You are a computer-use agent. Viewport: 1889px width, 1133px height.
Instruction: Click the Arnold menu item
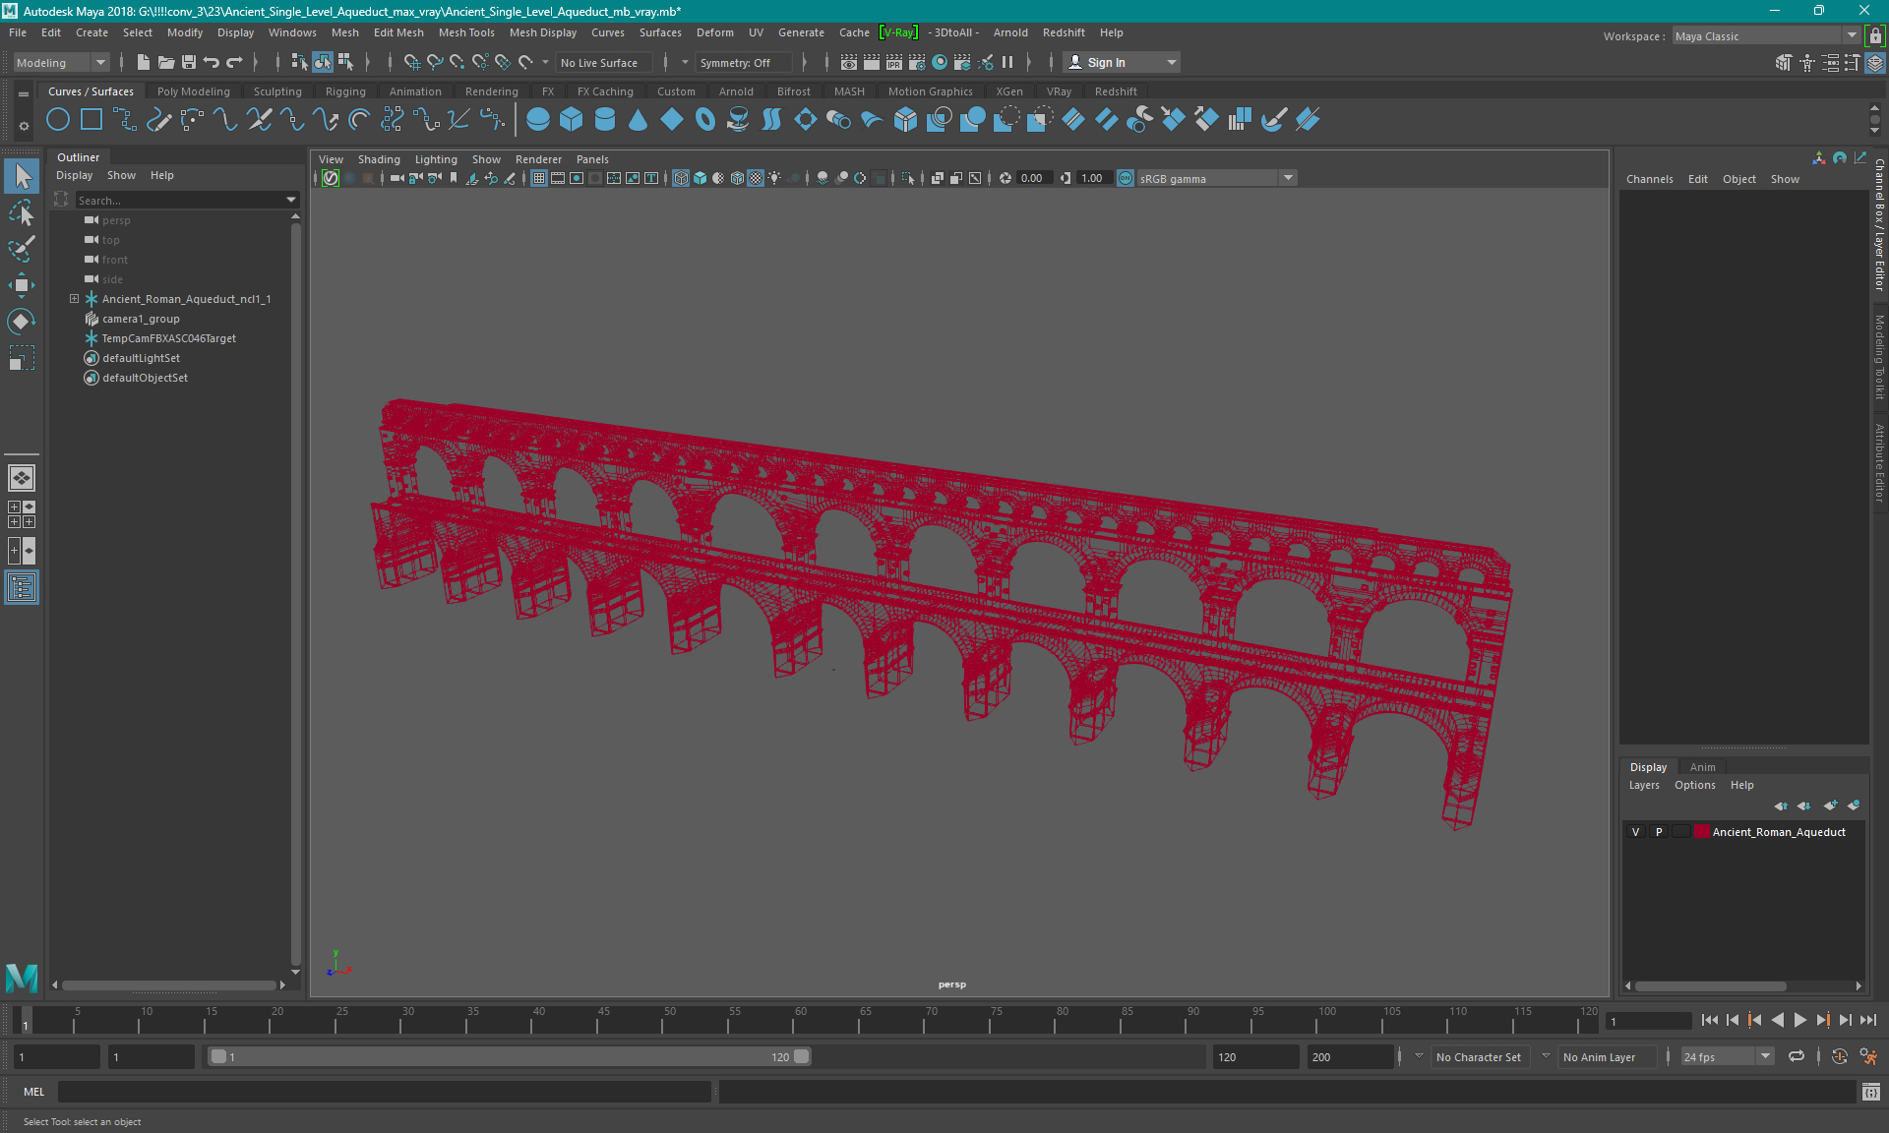coord(1012,31)
